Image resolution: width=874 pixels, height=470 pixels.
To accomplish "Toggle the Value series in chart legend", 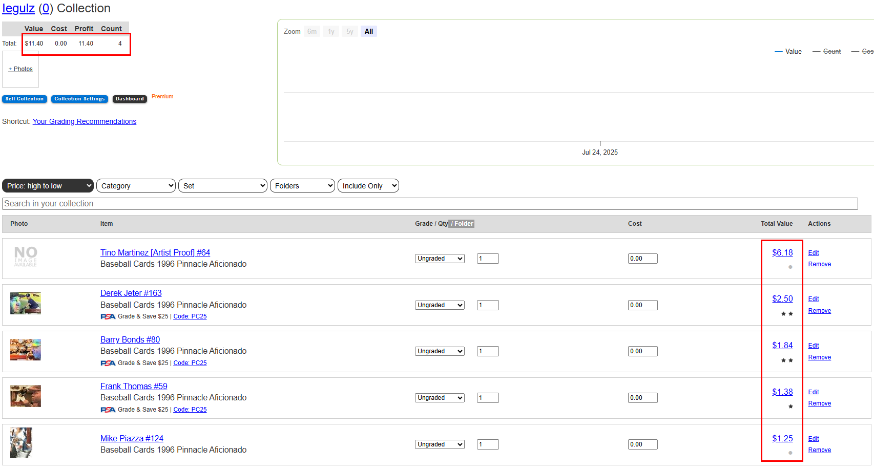I will coord(788,52).
